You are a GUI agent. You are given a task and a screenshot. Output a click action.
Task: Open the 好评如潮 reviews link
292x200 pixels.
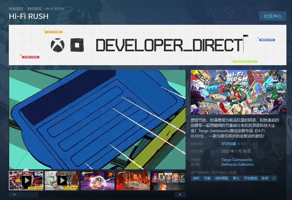[228, 144]
